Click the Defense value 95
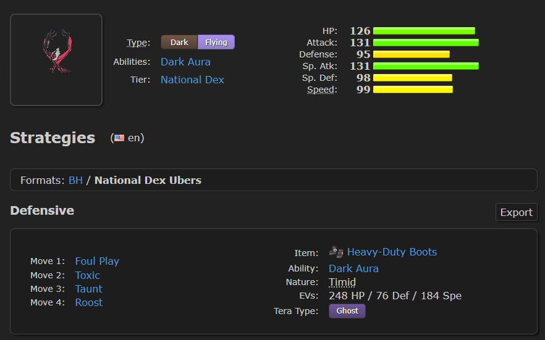Image resolution: width=545 pixels, height=340 pixels. click(363, 54)
